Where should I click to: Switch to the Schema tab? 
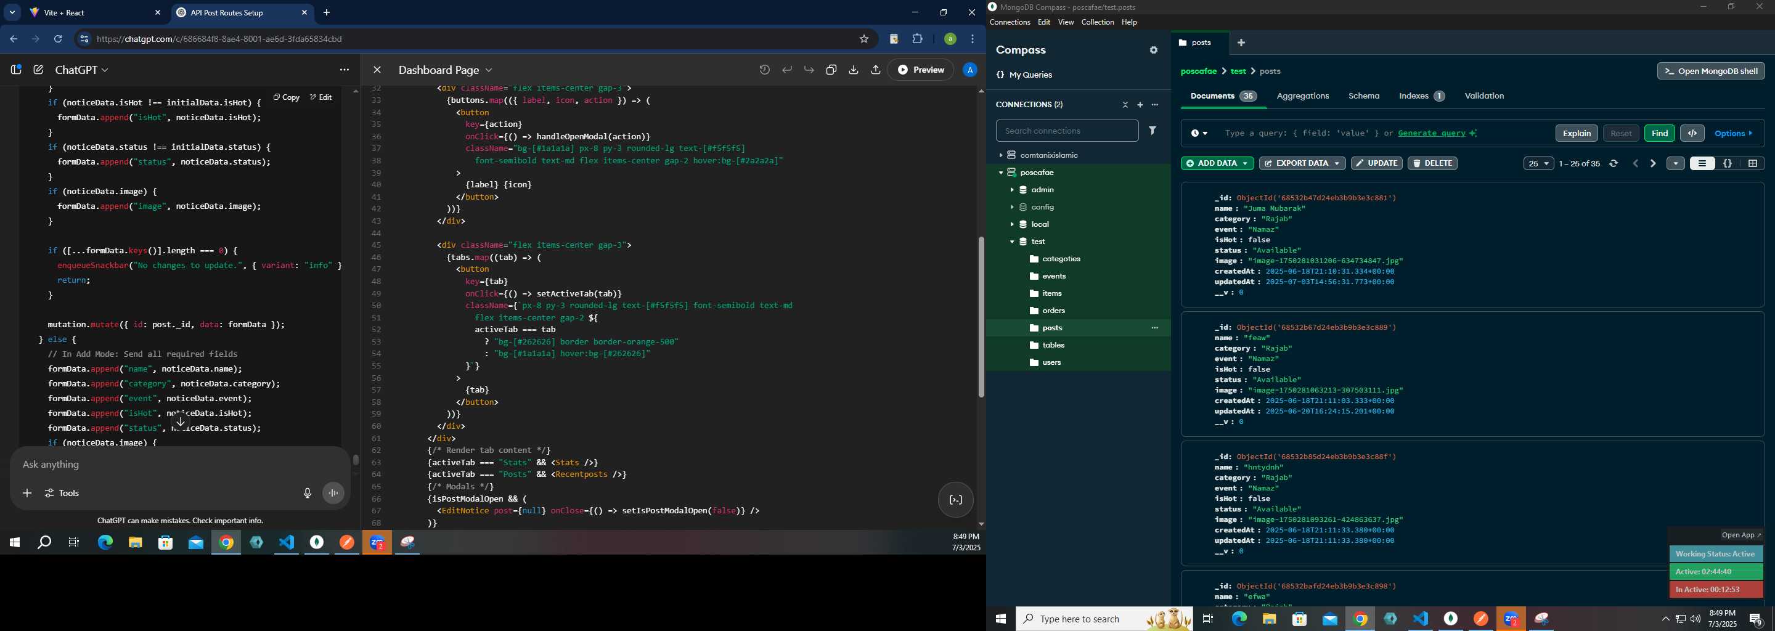pos(1364,97)
